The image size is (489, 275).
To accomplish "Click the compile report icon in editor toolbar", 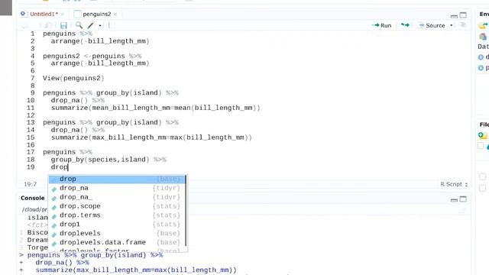I will point(109,25).
